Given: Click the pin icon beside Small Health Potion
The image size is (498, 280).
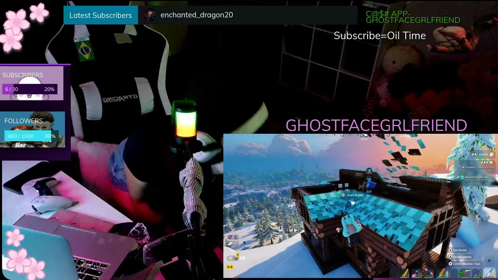Looking at the screenshot, I should point(458,177).
